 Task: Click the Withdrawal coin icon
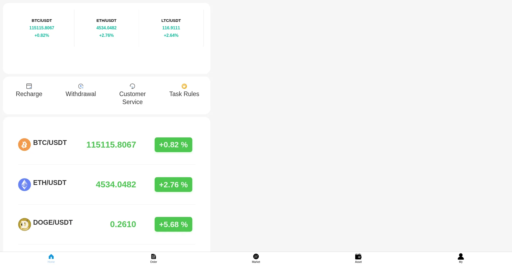tap(81, 86)
